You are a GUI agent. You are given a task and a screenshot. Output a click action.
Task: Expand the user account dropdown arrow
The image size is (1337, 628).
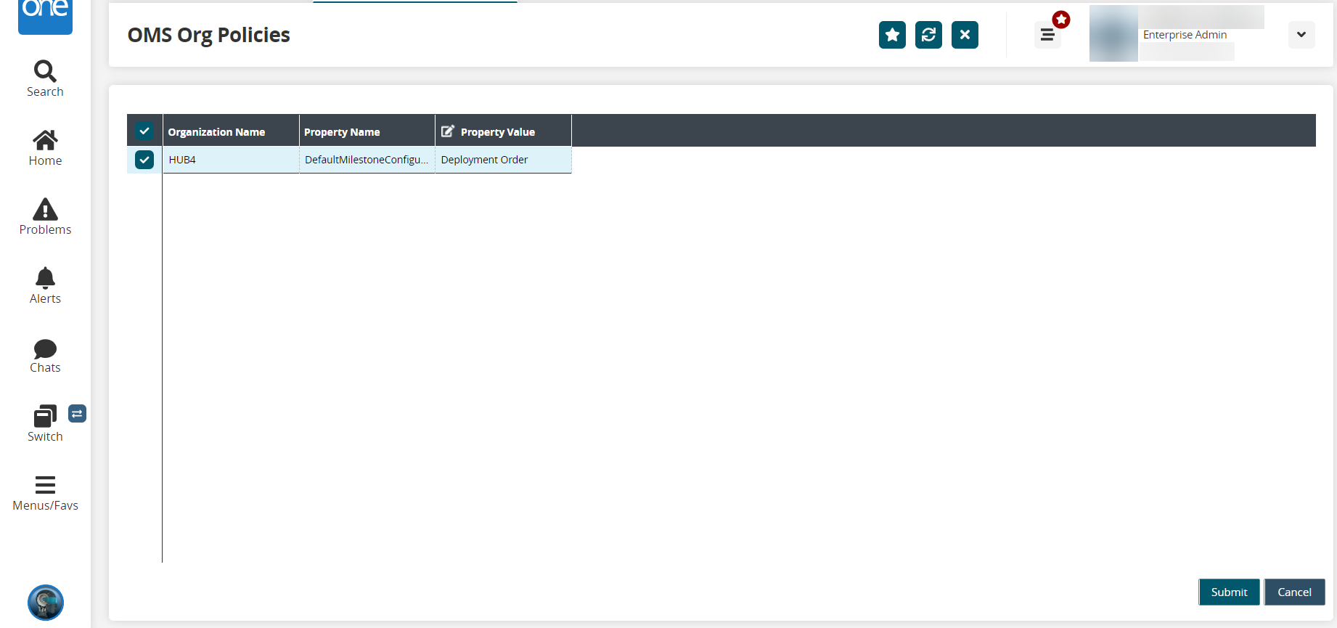pyautogui.click(x=1301, y=35)
